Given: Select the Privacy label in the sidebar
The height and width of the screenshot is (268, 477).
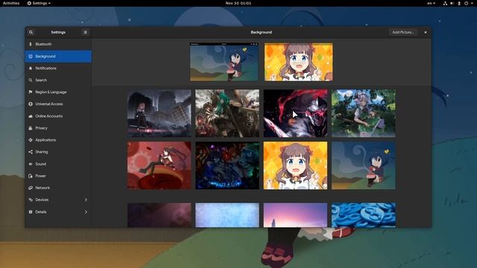Looking at the screenshot, I should [42, 128].
